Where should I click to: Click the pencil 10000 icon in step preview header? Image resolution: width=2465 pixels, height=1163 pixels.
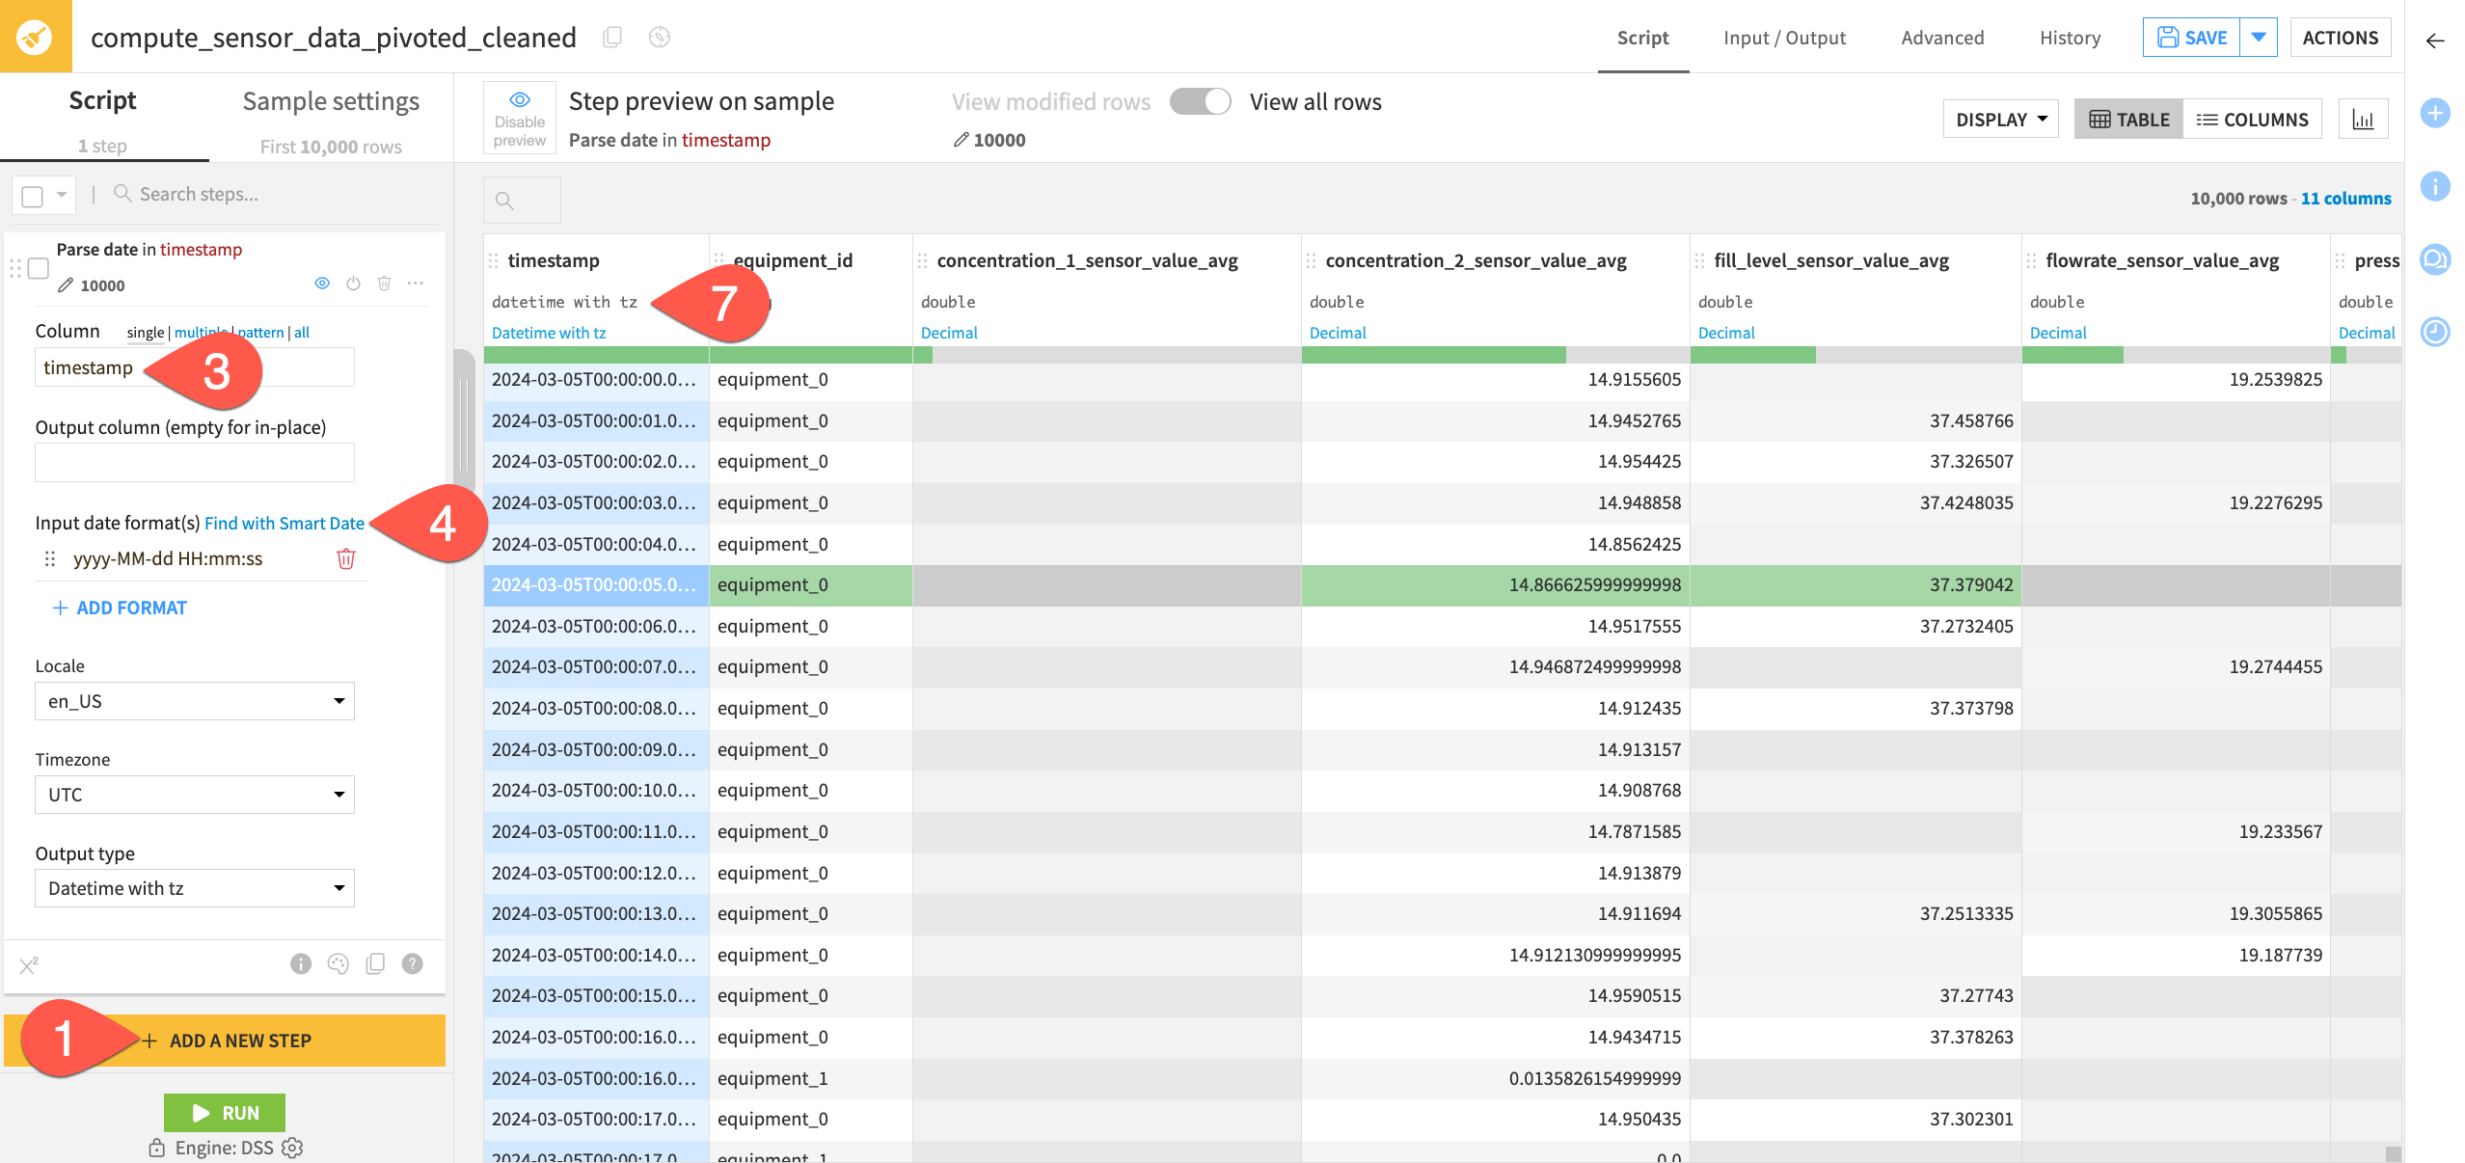coord(961,140)
